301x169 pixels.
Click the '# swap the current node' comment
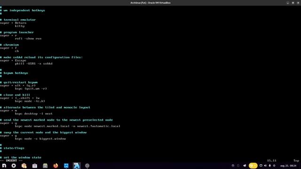point(43,132)
